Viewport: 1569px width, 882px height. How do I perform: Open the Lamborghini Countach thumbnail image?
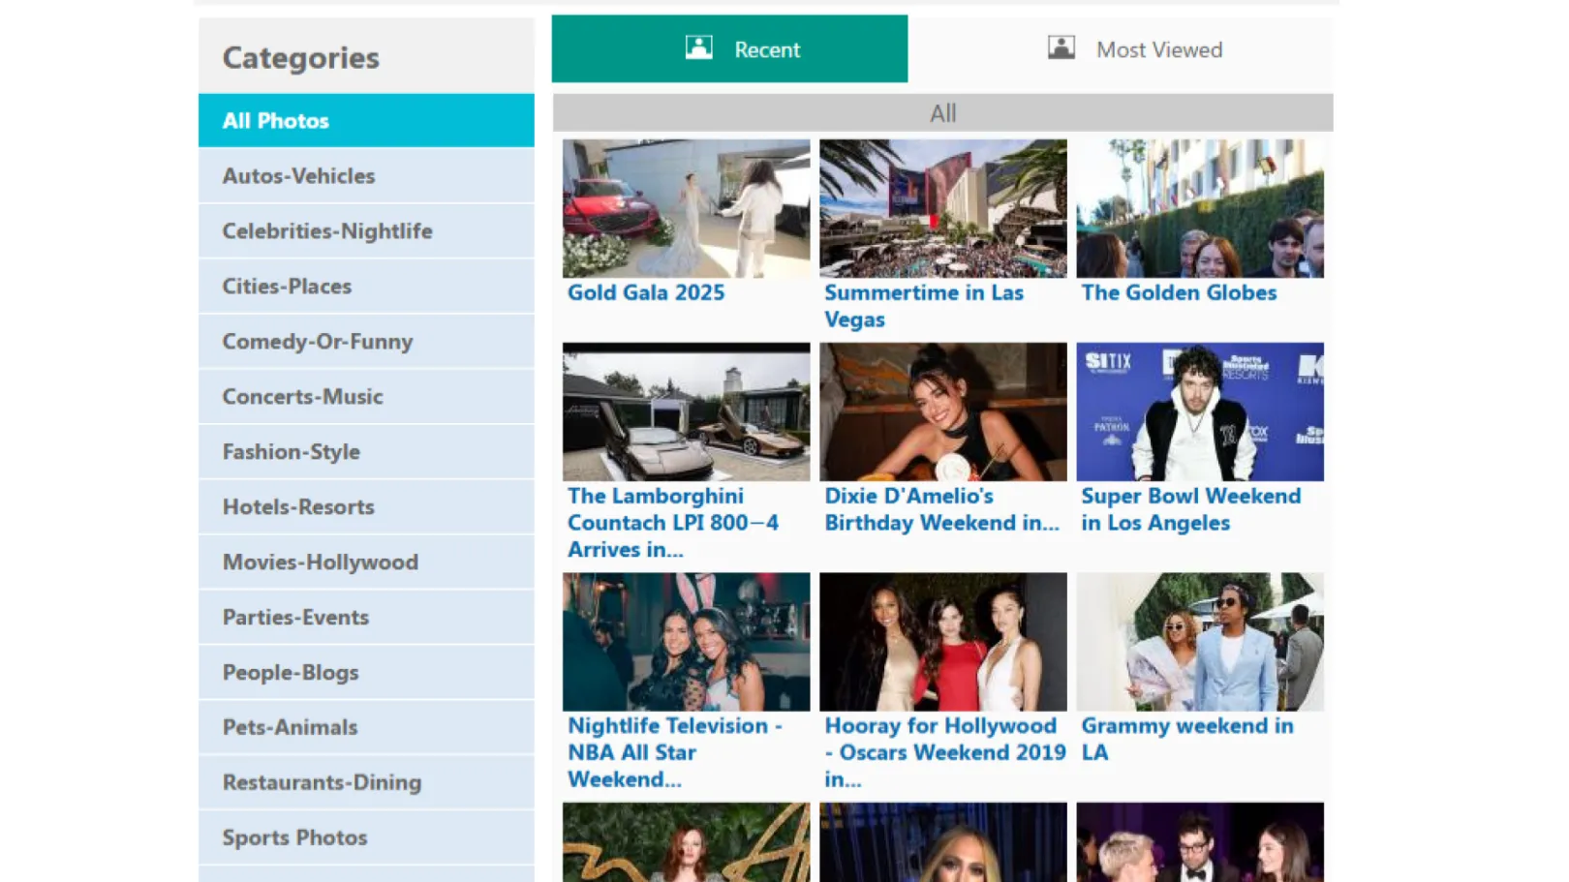(x=686, y=411)
